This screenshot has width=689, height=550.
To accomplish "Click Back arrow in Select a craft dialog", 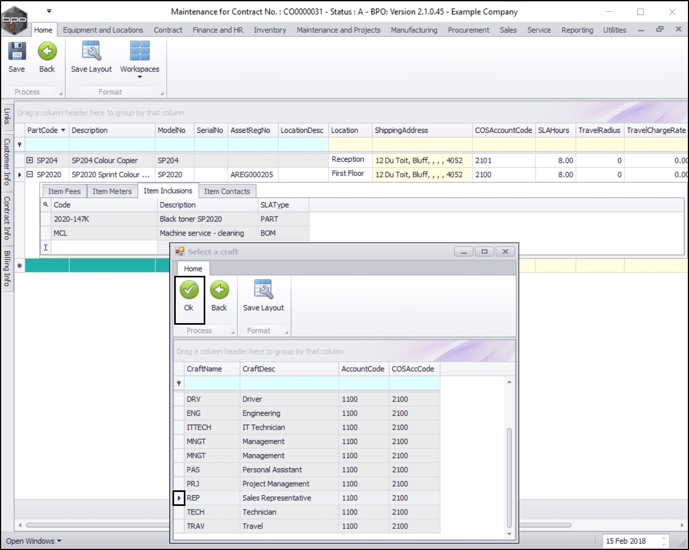I will click(219, 290).
